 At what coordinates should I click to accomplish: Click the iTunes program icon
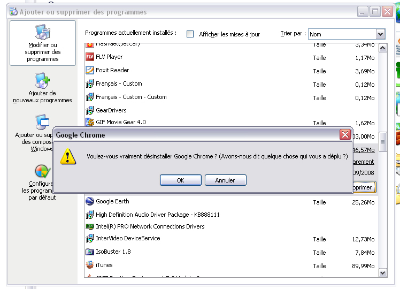tap(90, 265)
